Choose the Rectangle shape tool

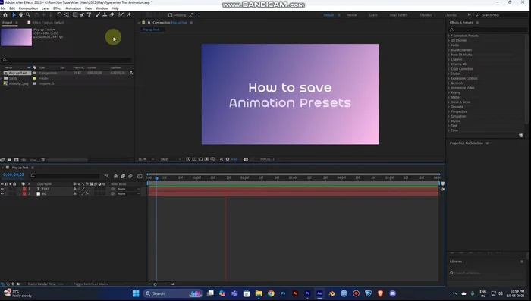click(x=75, y=15)
